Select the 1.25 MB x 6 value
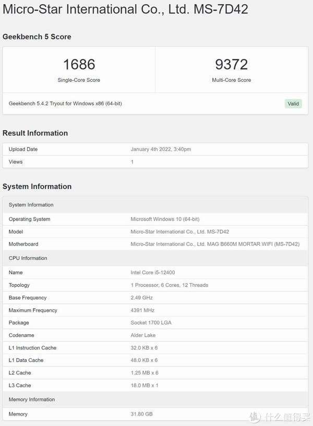Image resolution: width=313 pixels, height=426 pixels. 145,373
